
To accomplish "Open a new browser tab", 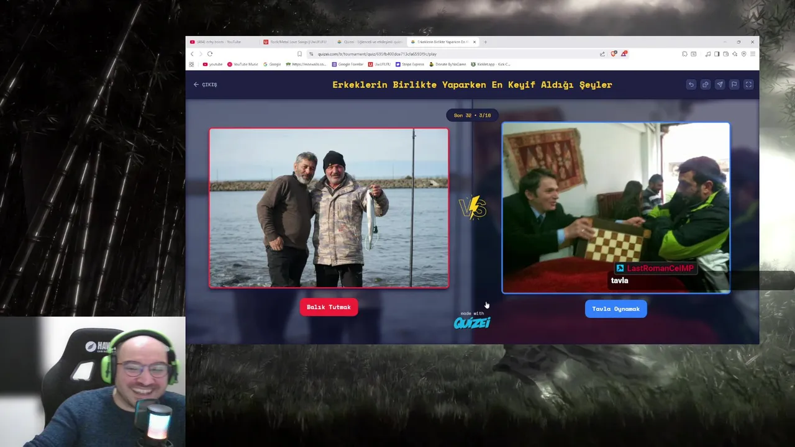I will (485, 42).
